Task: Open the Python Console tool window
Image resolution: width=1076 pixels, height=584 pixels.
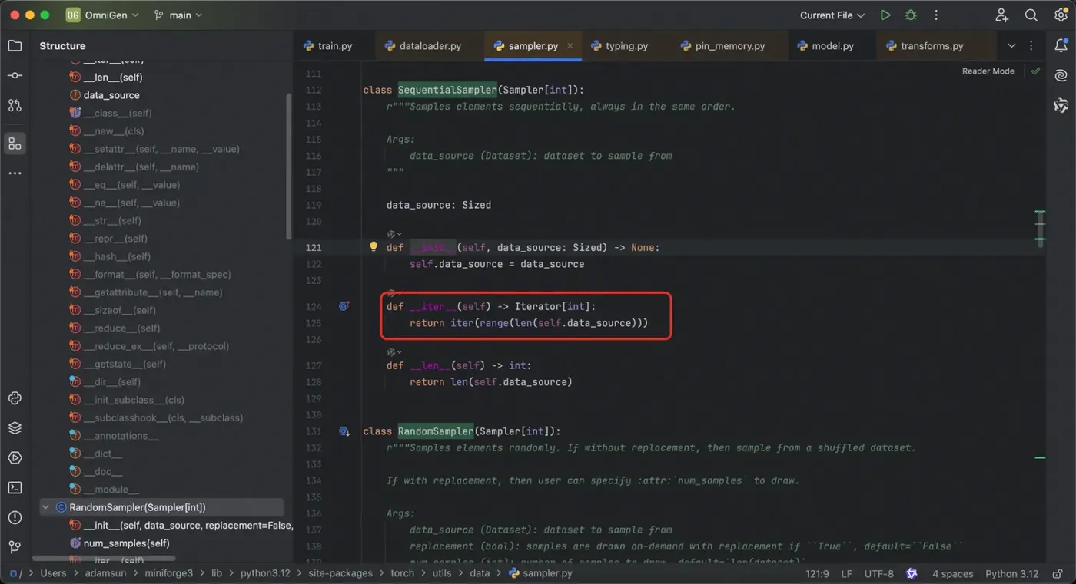Action: [15, 398]
